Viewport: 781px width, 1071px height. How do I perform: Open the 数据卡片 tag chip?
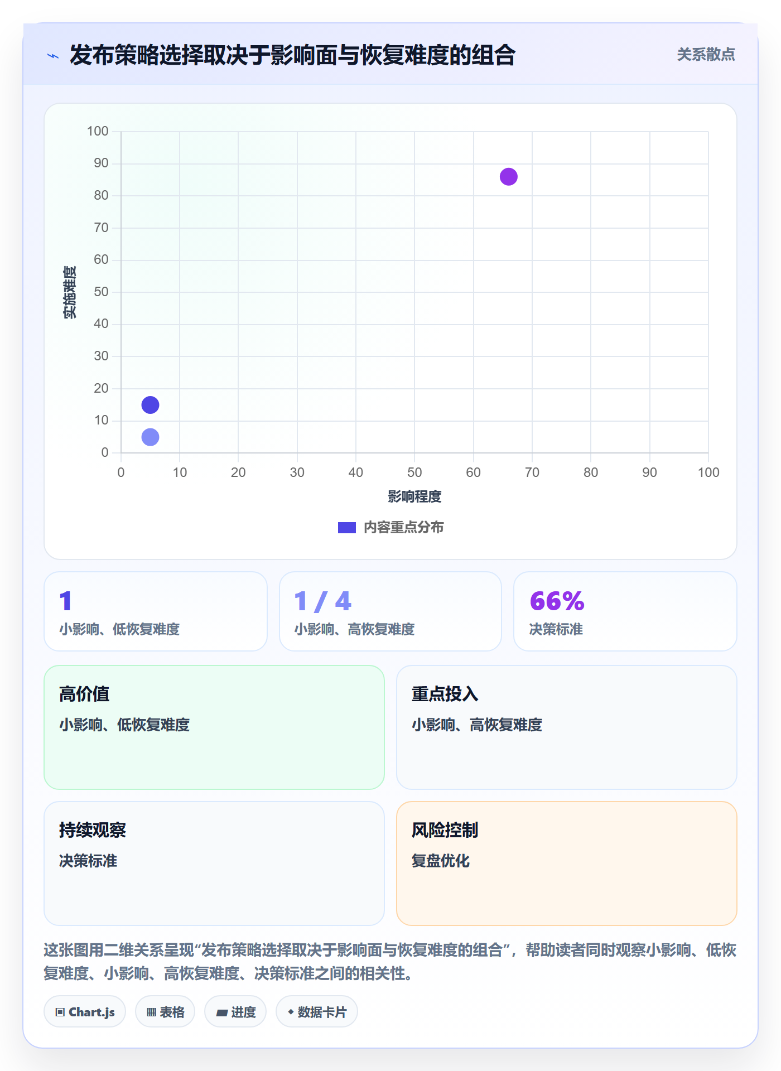click(317, 1012)
